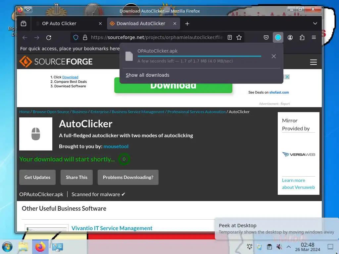This screenshot has height=254, width=339.
Task: Open the Windows-style Start menu
Action: pos(7,247)
